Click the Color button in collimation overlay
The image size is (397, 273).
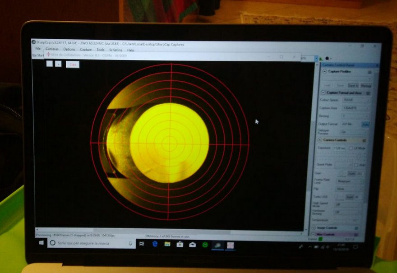[73, 65]
